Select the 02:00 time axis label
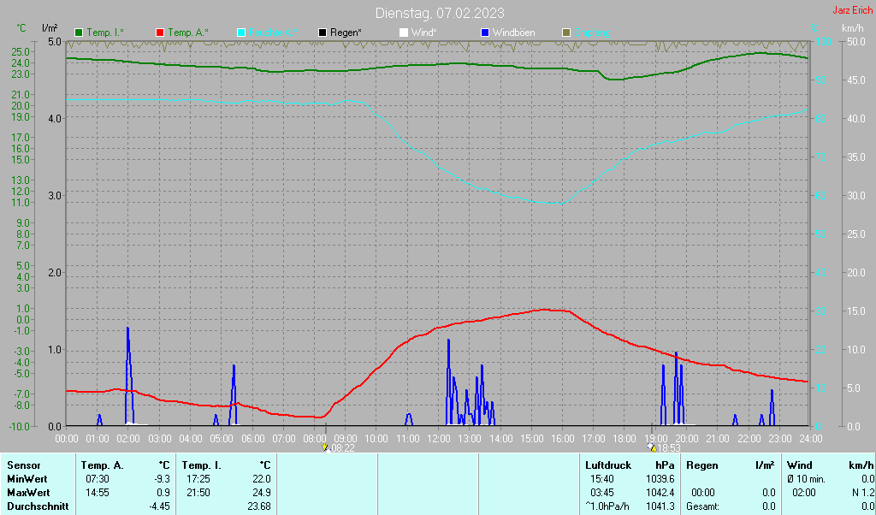Viewport: 876px width, 515px height. pos(128,438)
